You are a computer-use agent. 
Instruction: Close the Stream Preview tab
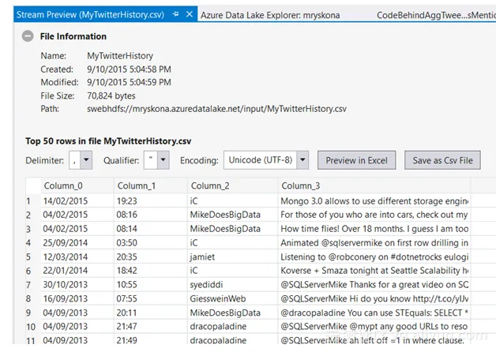tap(188, 15)
